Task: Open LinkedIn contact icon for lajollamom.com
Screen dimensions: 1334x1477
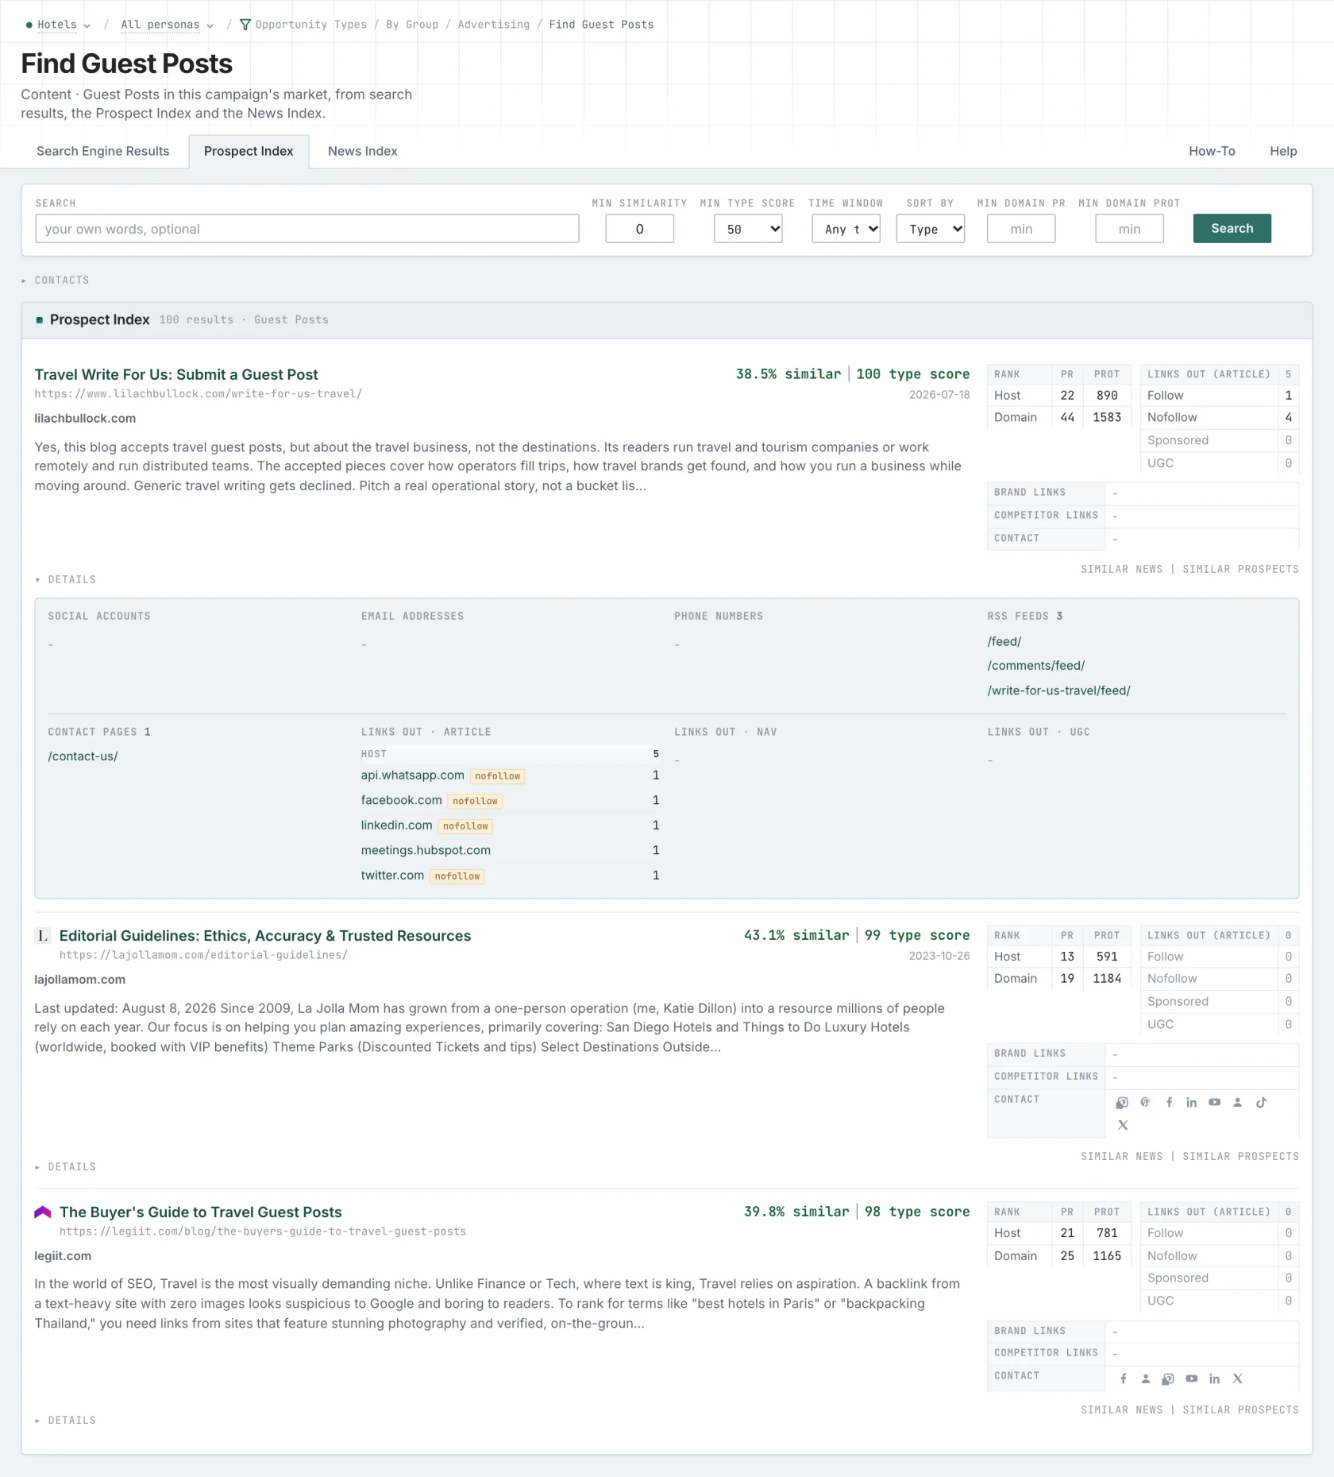Action: click(x=1191, y=1102)
